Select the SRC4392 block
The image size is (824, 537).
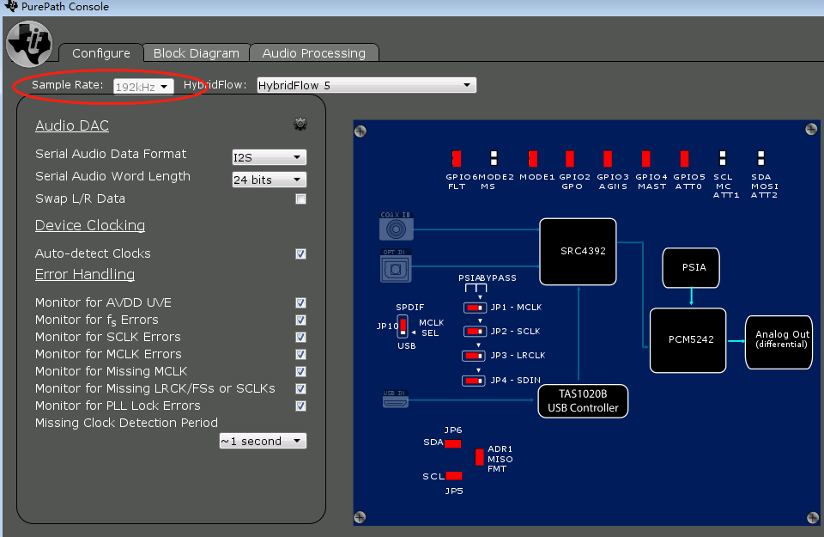(x=578, y=252)
